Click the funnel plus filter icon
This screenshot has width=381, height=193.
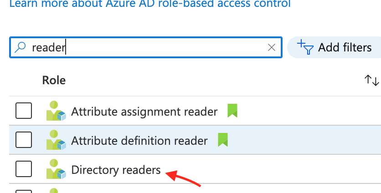tap(305, 47)
